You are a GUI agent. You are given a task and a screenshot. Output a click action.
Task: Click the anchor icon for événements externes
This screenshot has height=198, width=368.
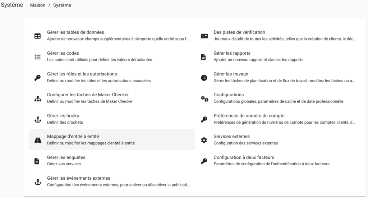point(37,182)
